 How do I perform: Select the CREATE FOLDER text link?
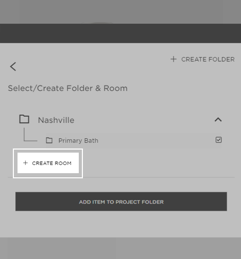tap(208, 59)
